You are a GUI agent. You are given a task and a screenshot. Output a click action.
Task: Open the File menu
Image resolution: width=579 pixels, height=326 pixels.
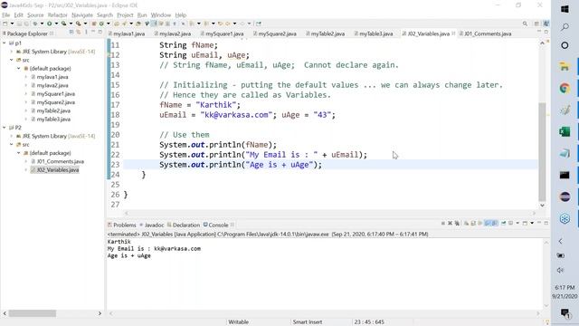[x=5, y=15]
